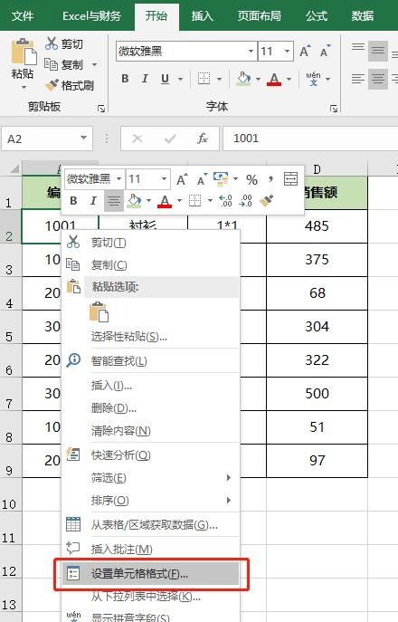Choose 插入(I)... from the context menu
Screen dimensions: 398x622
pos(151,385)
